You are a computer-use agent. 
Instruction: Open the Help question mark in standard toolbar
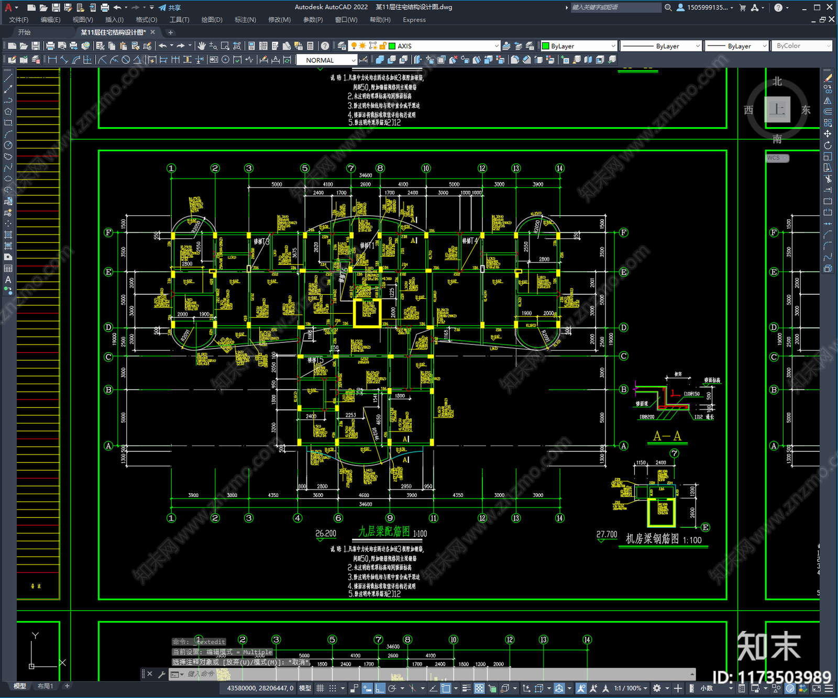[x=325, y=46]
